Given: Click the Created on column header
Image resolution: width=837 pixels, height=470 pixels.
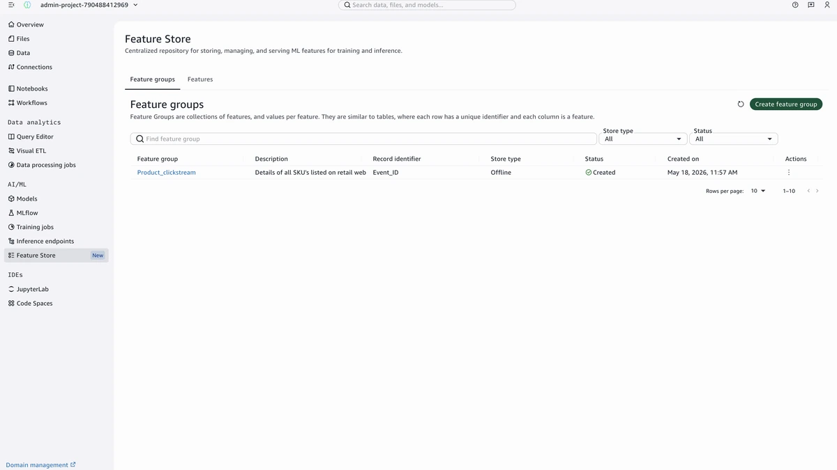Looking at the screenshot, I should coord(684,159).
